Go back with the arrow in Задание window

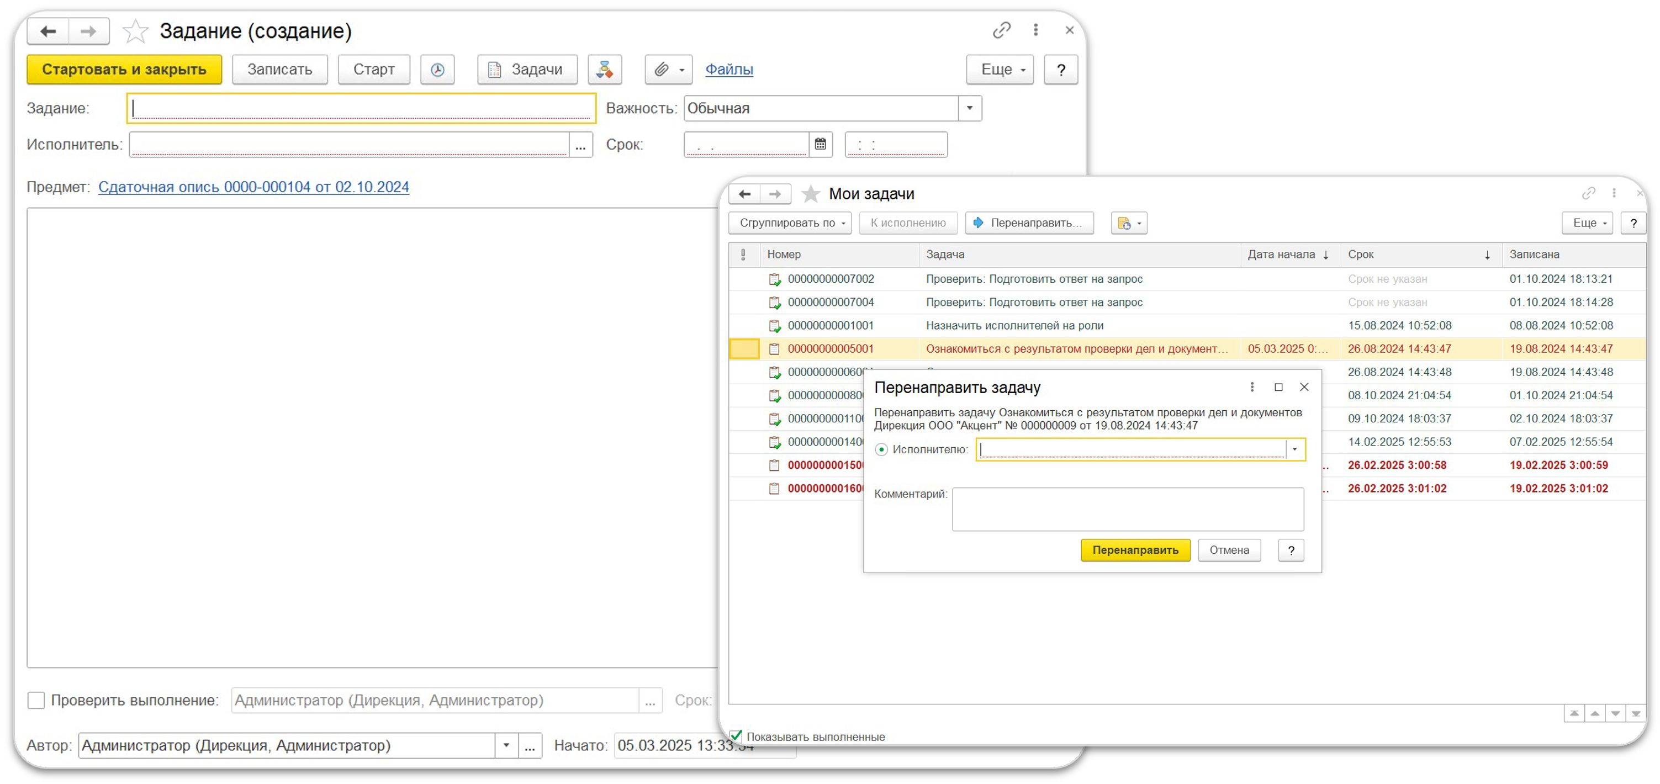point(49,31)
